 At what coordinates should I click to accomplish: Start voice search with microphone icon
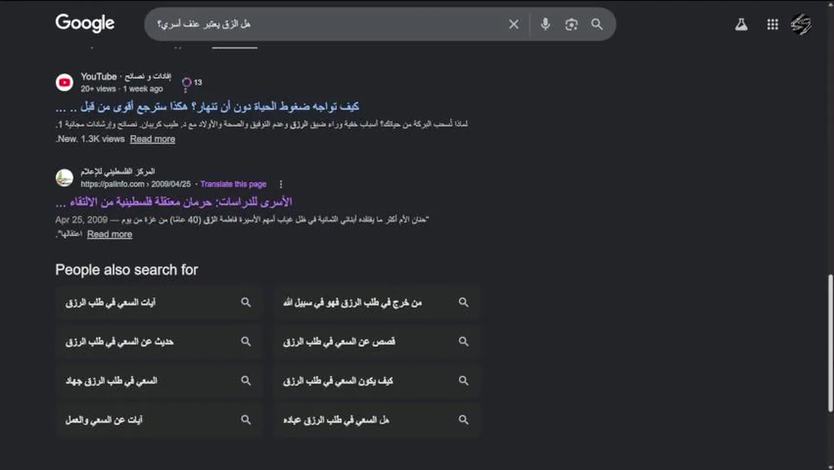(x=546, y=24)
